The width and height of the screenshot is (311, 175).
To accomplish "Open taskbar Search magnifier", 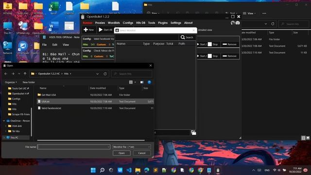I will 102,170.
